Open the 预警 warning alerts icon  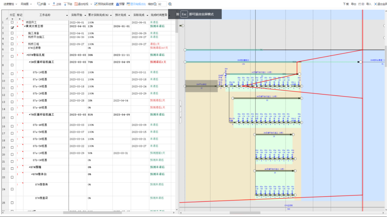(117, 4)
